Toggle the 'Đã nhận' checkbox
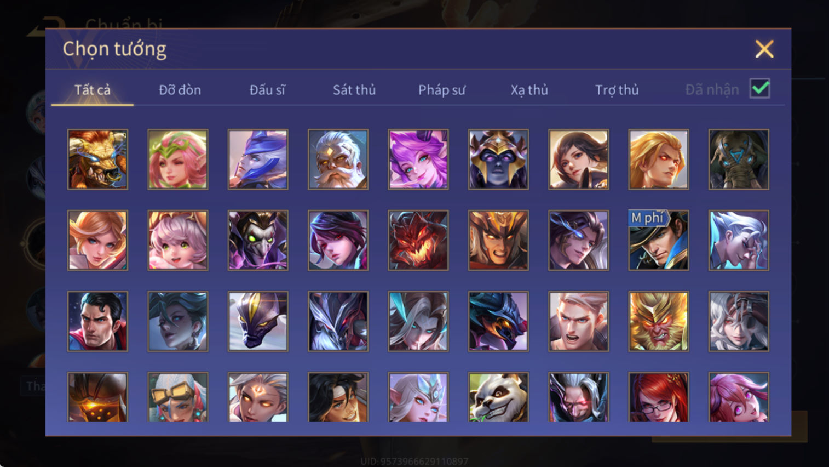This screenshot has height=467, width=829. pos(760,89)
